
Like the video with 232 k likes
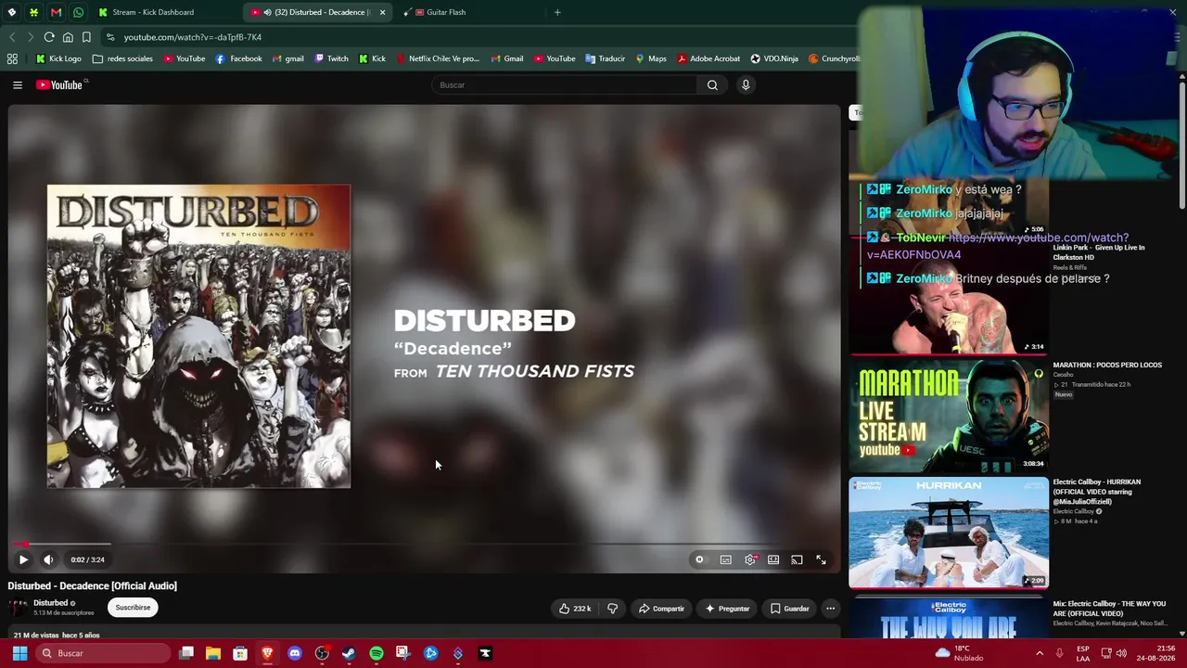pyautogui.click(x=575, y=609)
